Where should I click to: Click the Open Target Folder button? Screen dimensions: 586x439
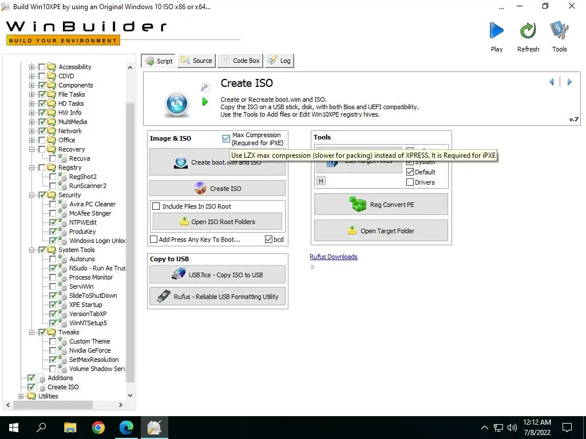tap(381, 231)
